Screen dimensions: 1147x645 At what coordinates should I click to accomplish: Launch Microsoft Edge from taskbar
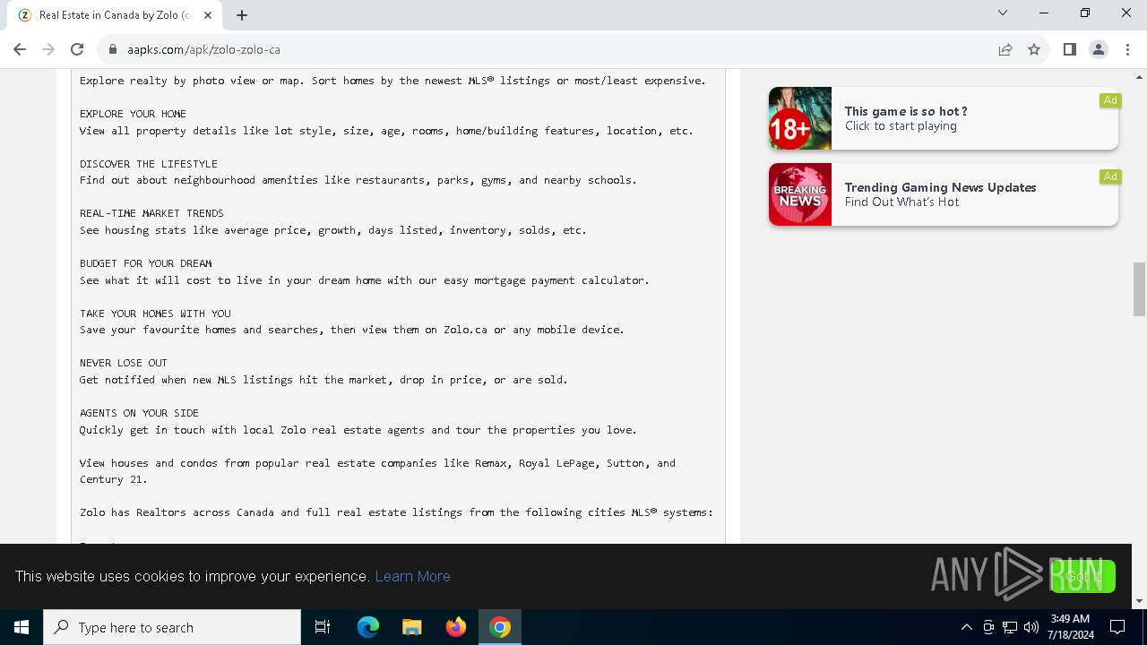pos(368,627)
